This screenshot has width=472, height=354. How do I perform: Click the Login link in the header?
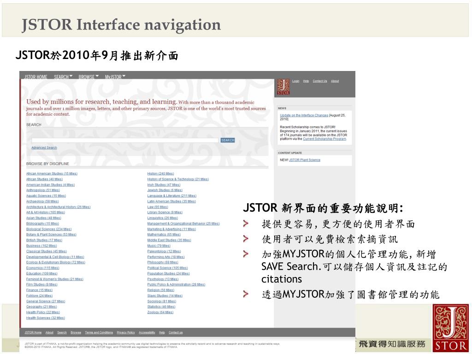tap(295, 81)
